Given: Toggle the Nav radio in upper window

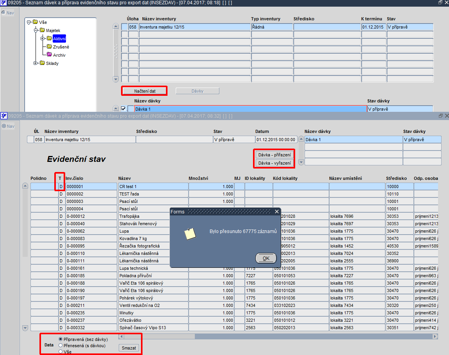Looking at the screenshot, I should (4, 13).
